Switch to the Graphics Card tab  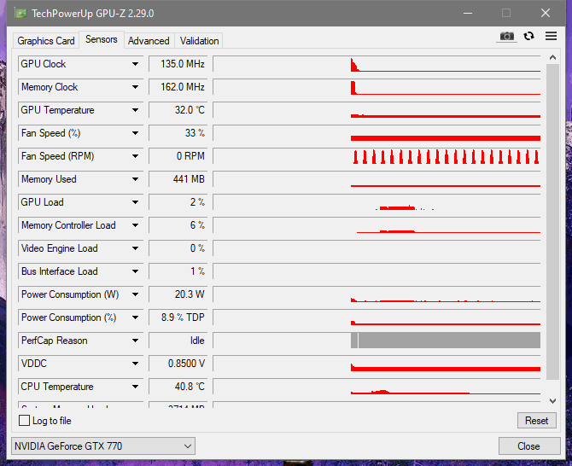[45, 41]
